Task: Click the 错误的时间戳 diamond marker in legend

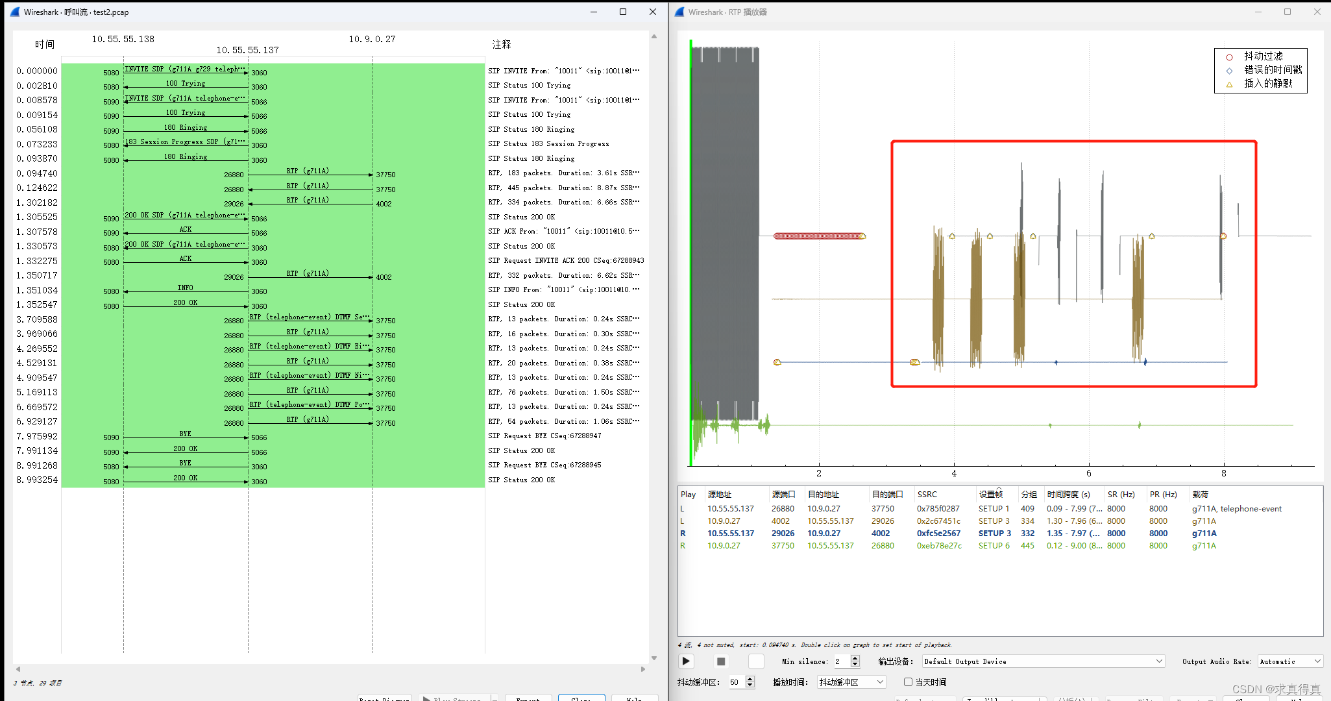Action: pyautogui.click(x=1230, y=70)
